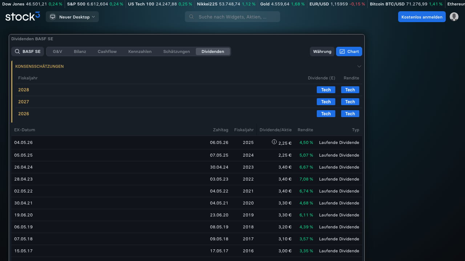Click Tech button for 2027 Dividende (E)
465x261 pixels.
(326, 102)
